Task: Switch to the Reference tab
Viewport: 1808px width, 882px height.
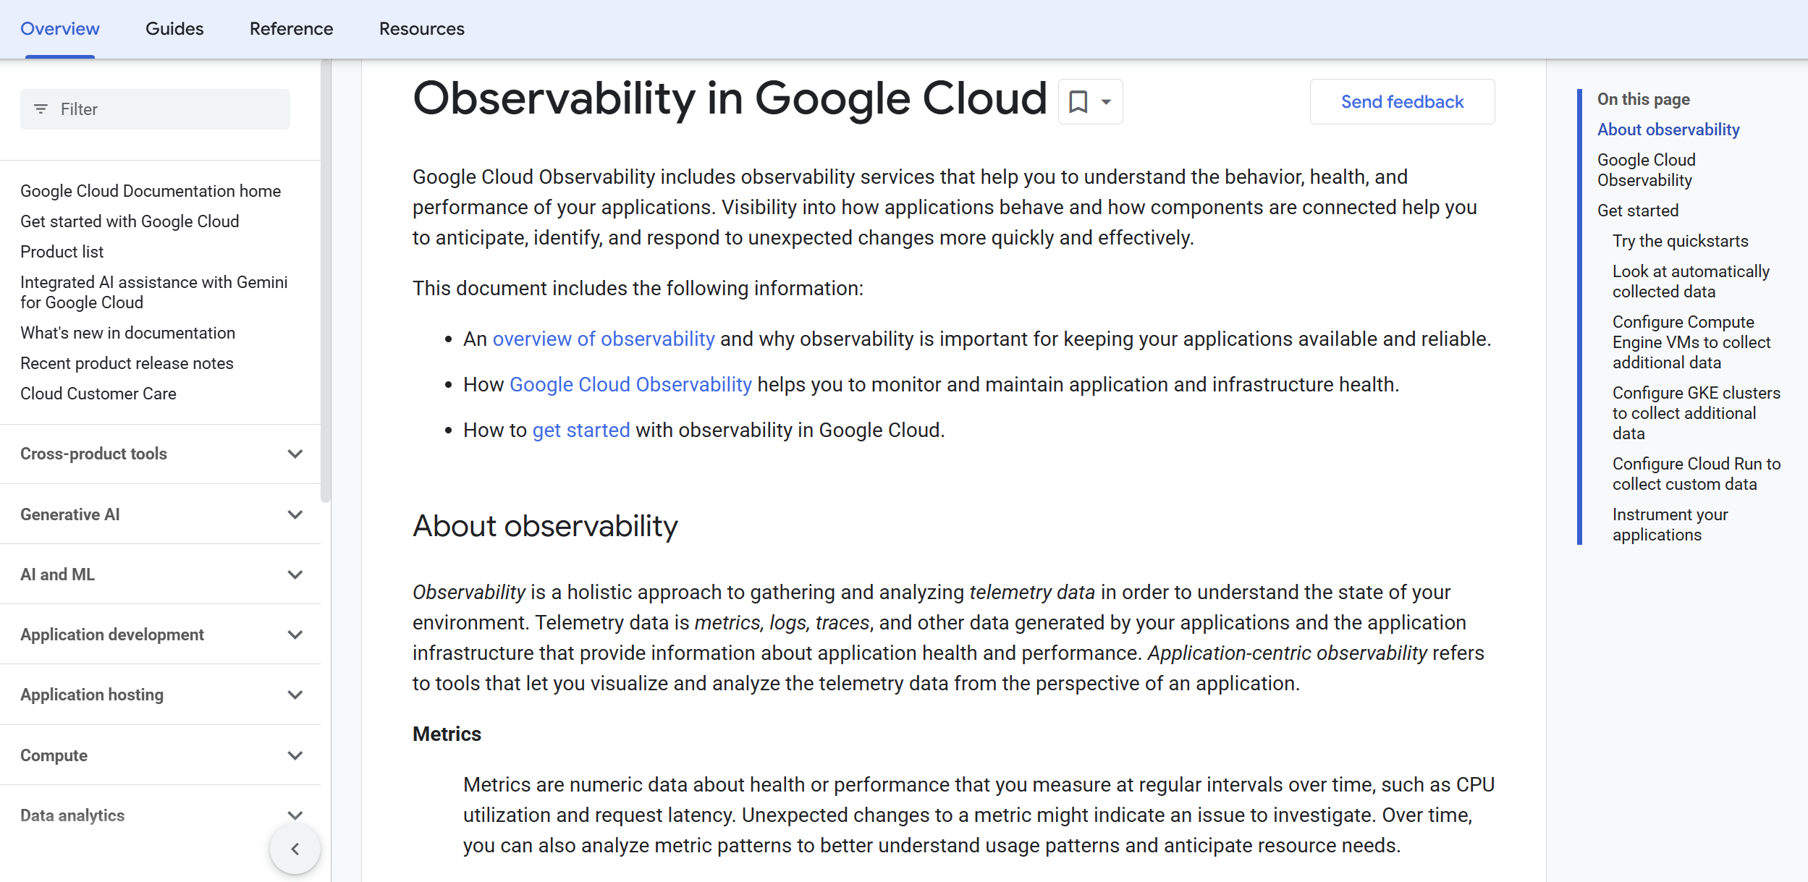Action: click(291, 29)
